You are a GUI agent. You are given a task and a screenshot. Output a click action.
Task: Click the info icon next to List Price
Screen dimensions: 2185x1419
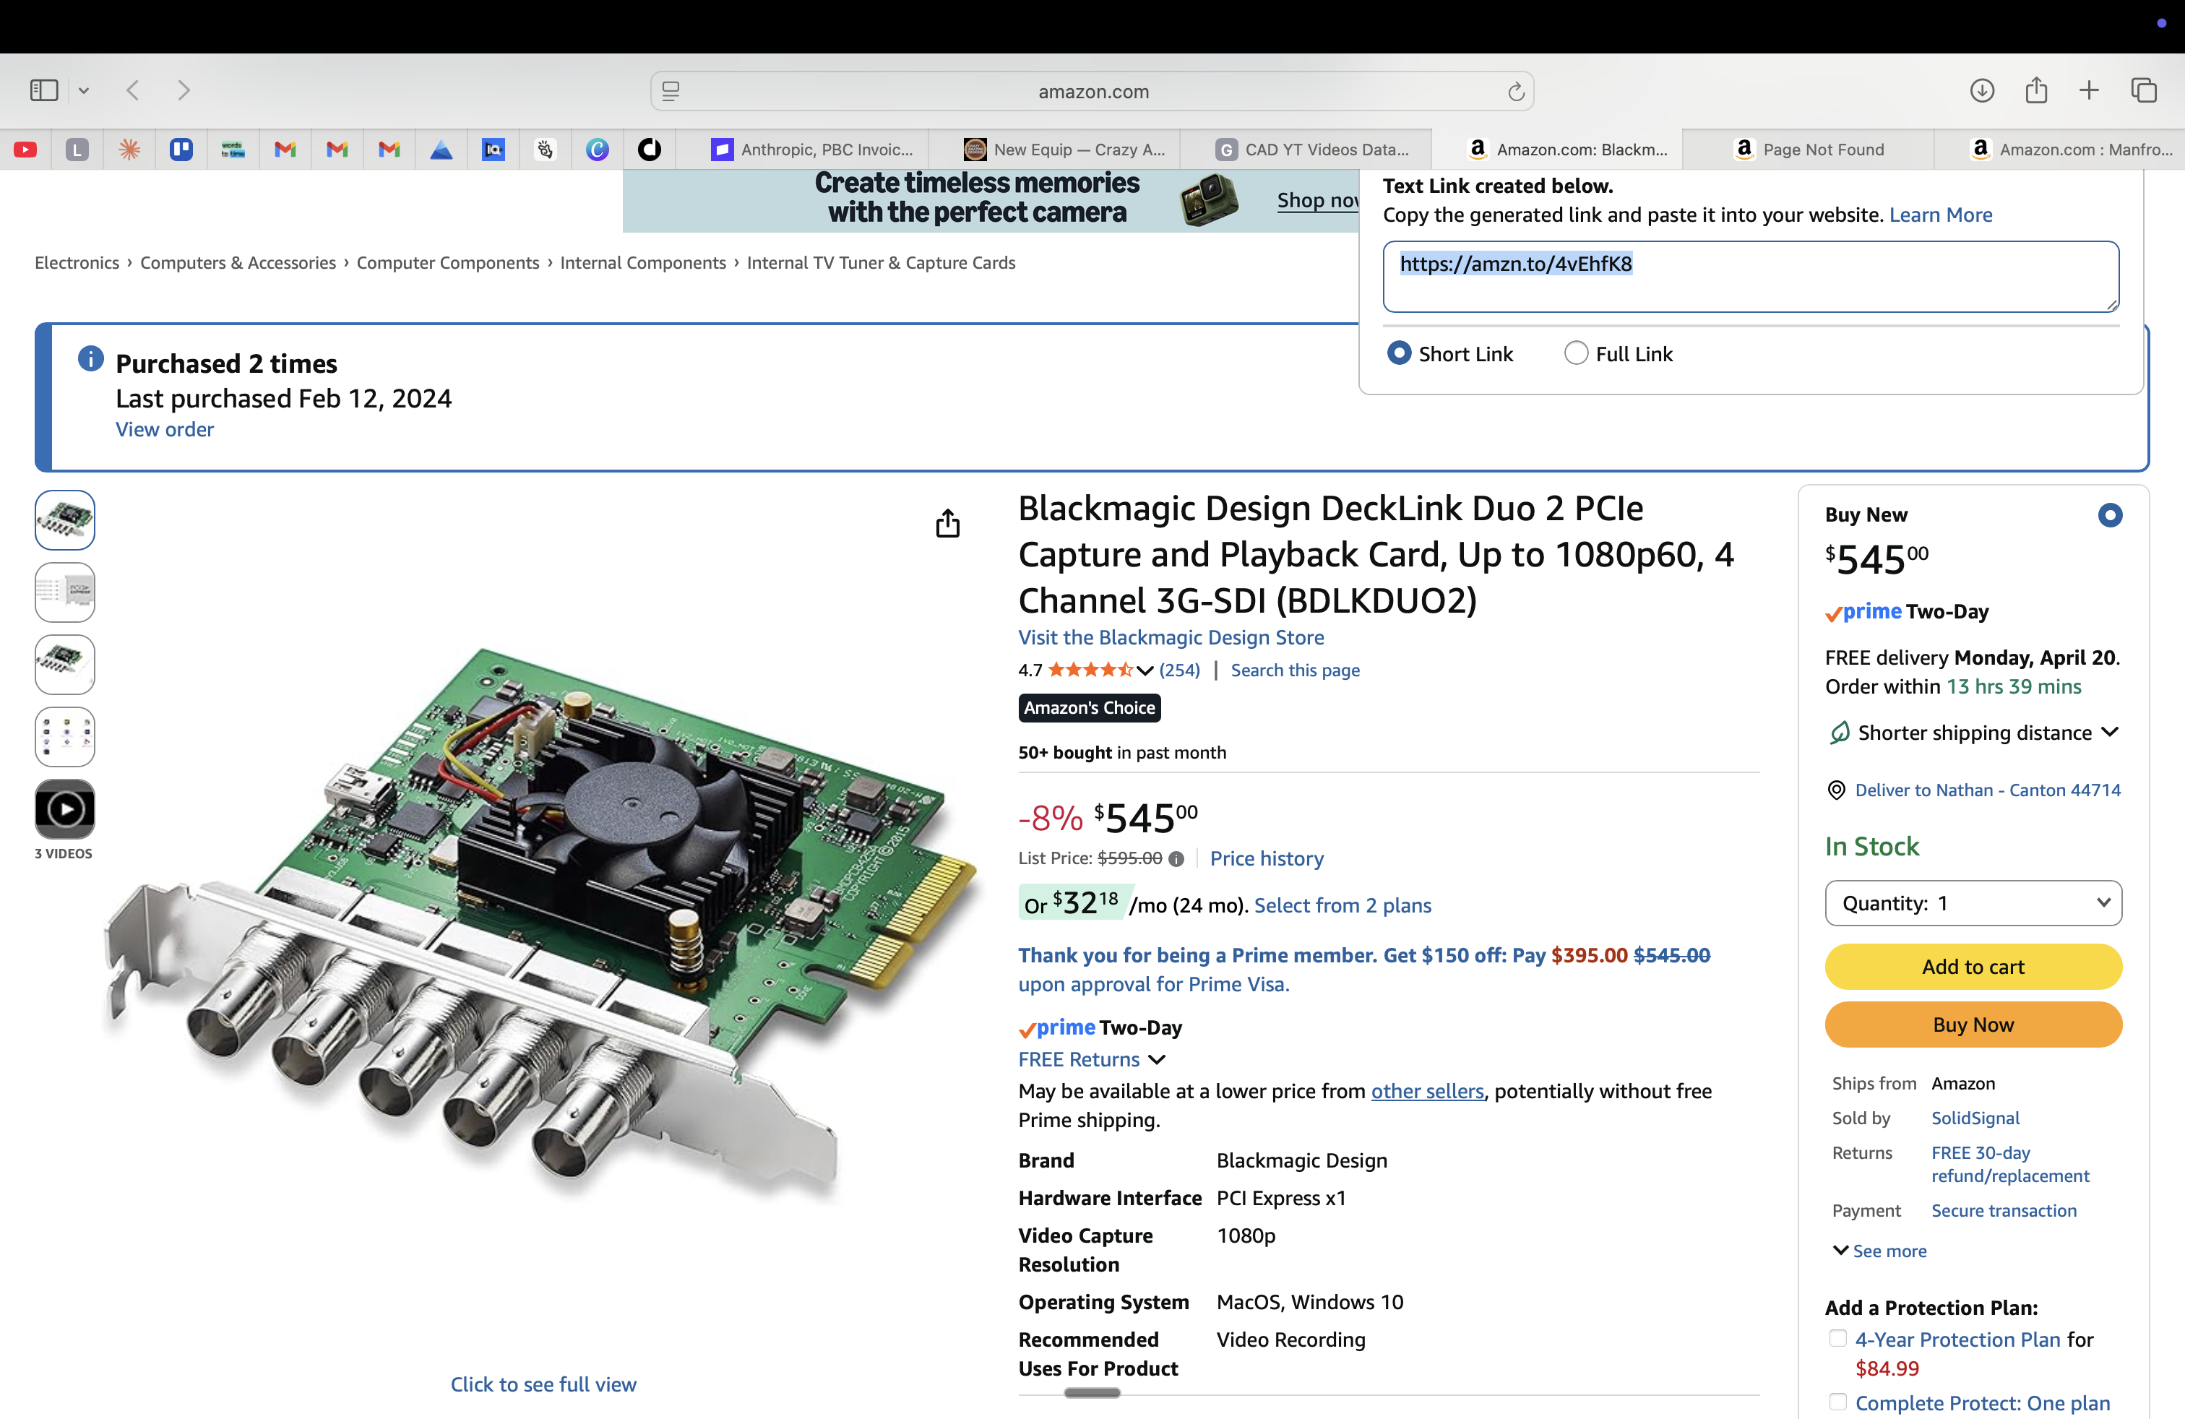pyautogui.click(x=1176, y=859)
